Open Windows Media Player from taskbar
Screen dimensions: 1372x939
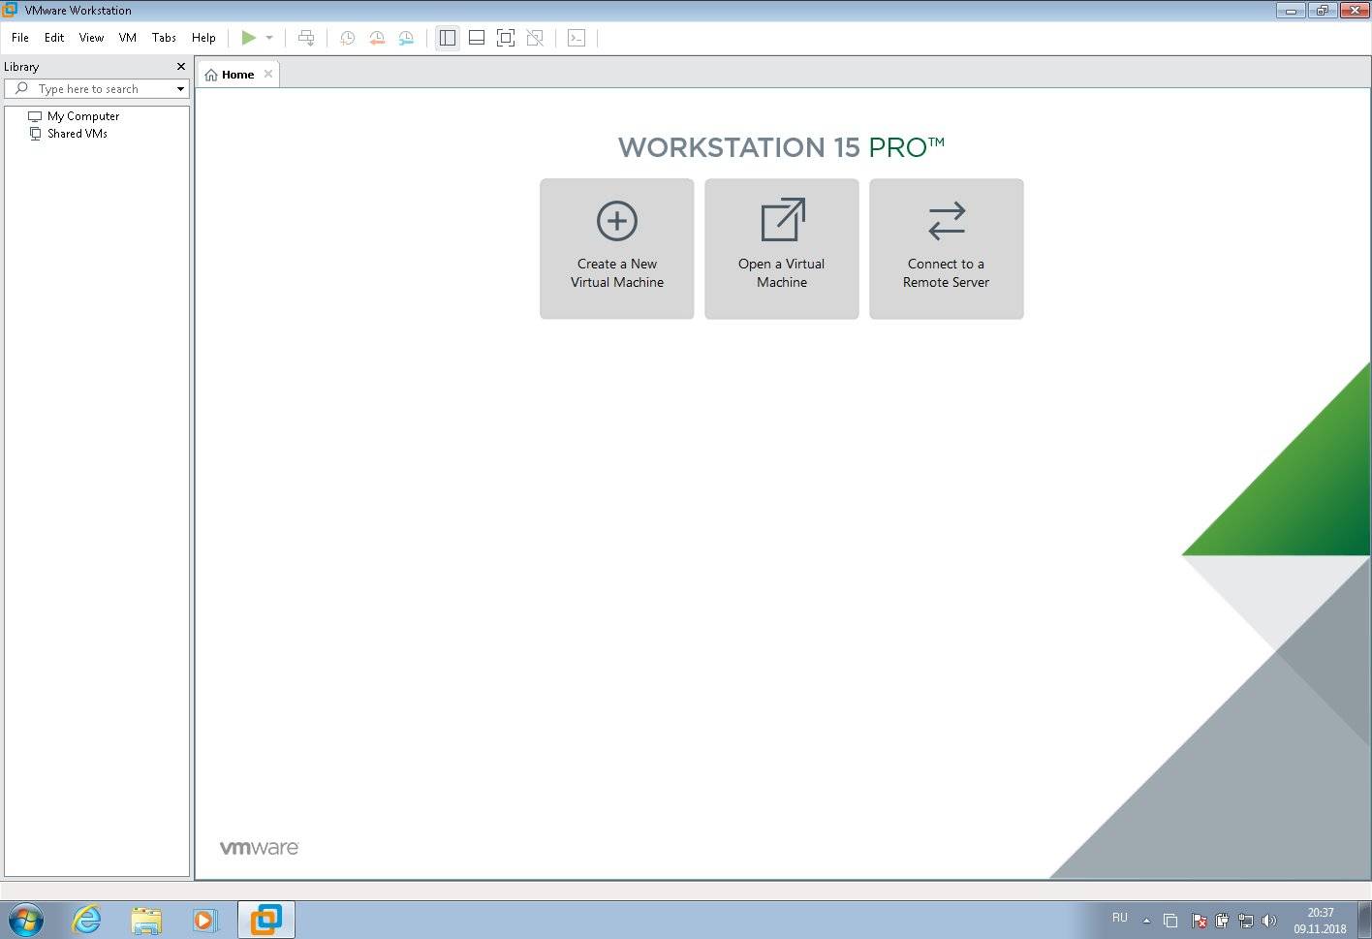(x=204, y=920)
